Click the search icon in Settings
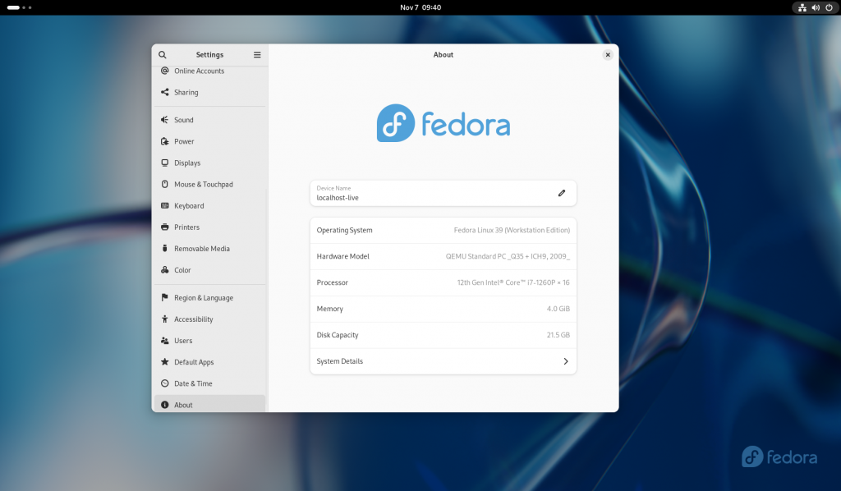 (x=162, y=54)
